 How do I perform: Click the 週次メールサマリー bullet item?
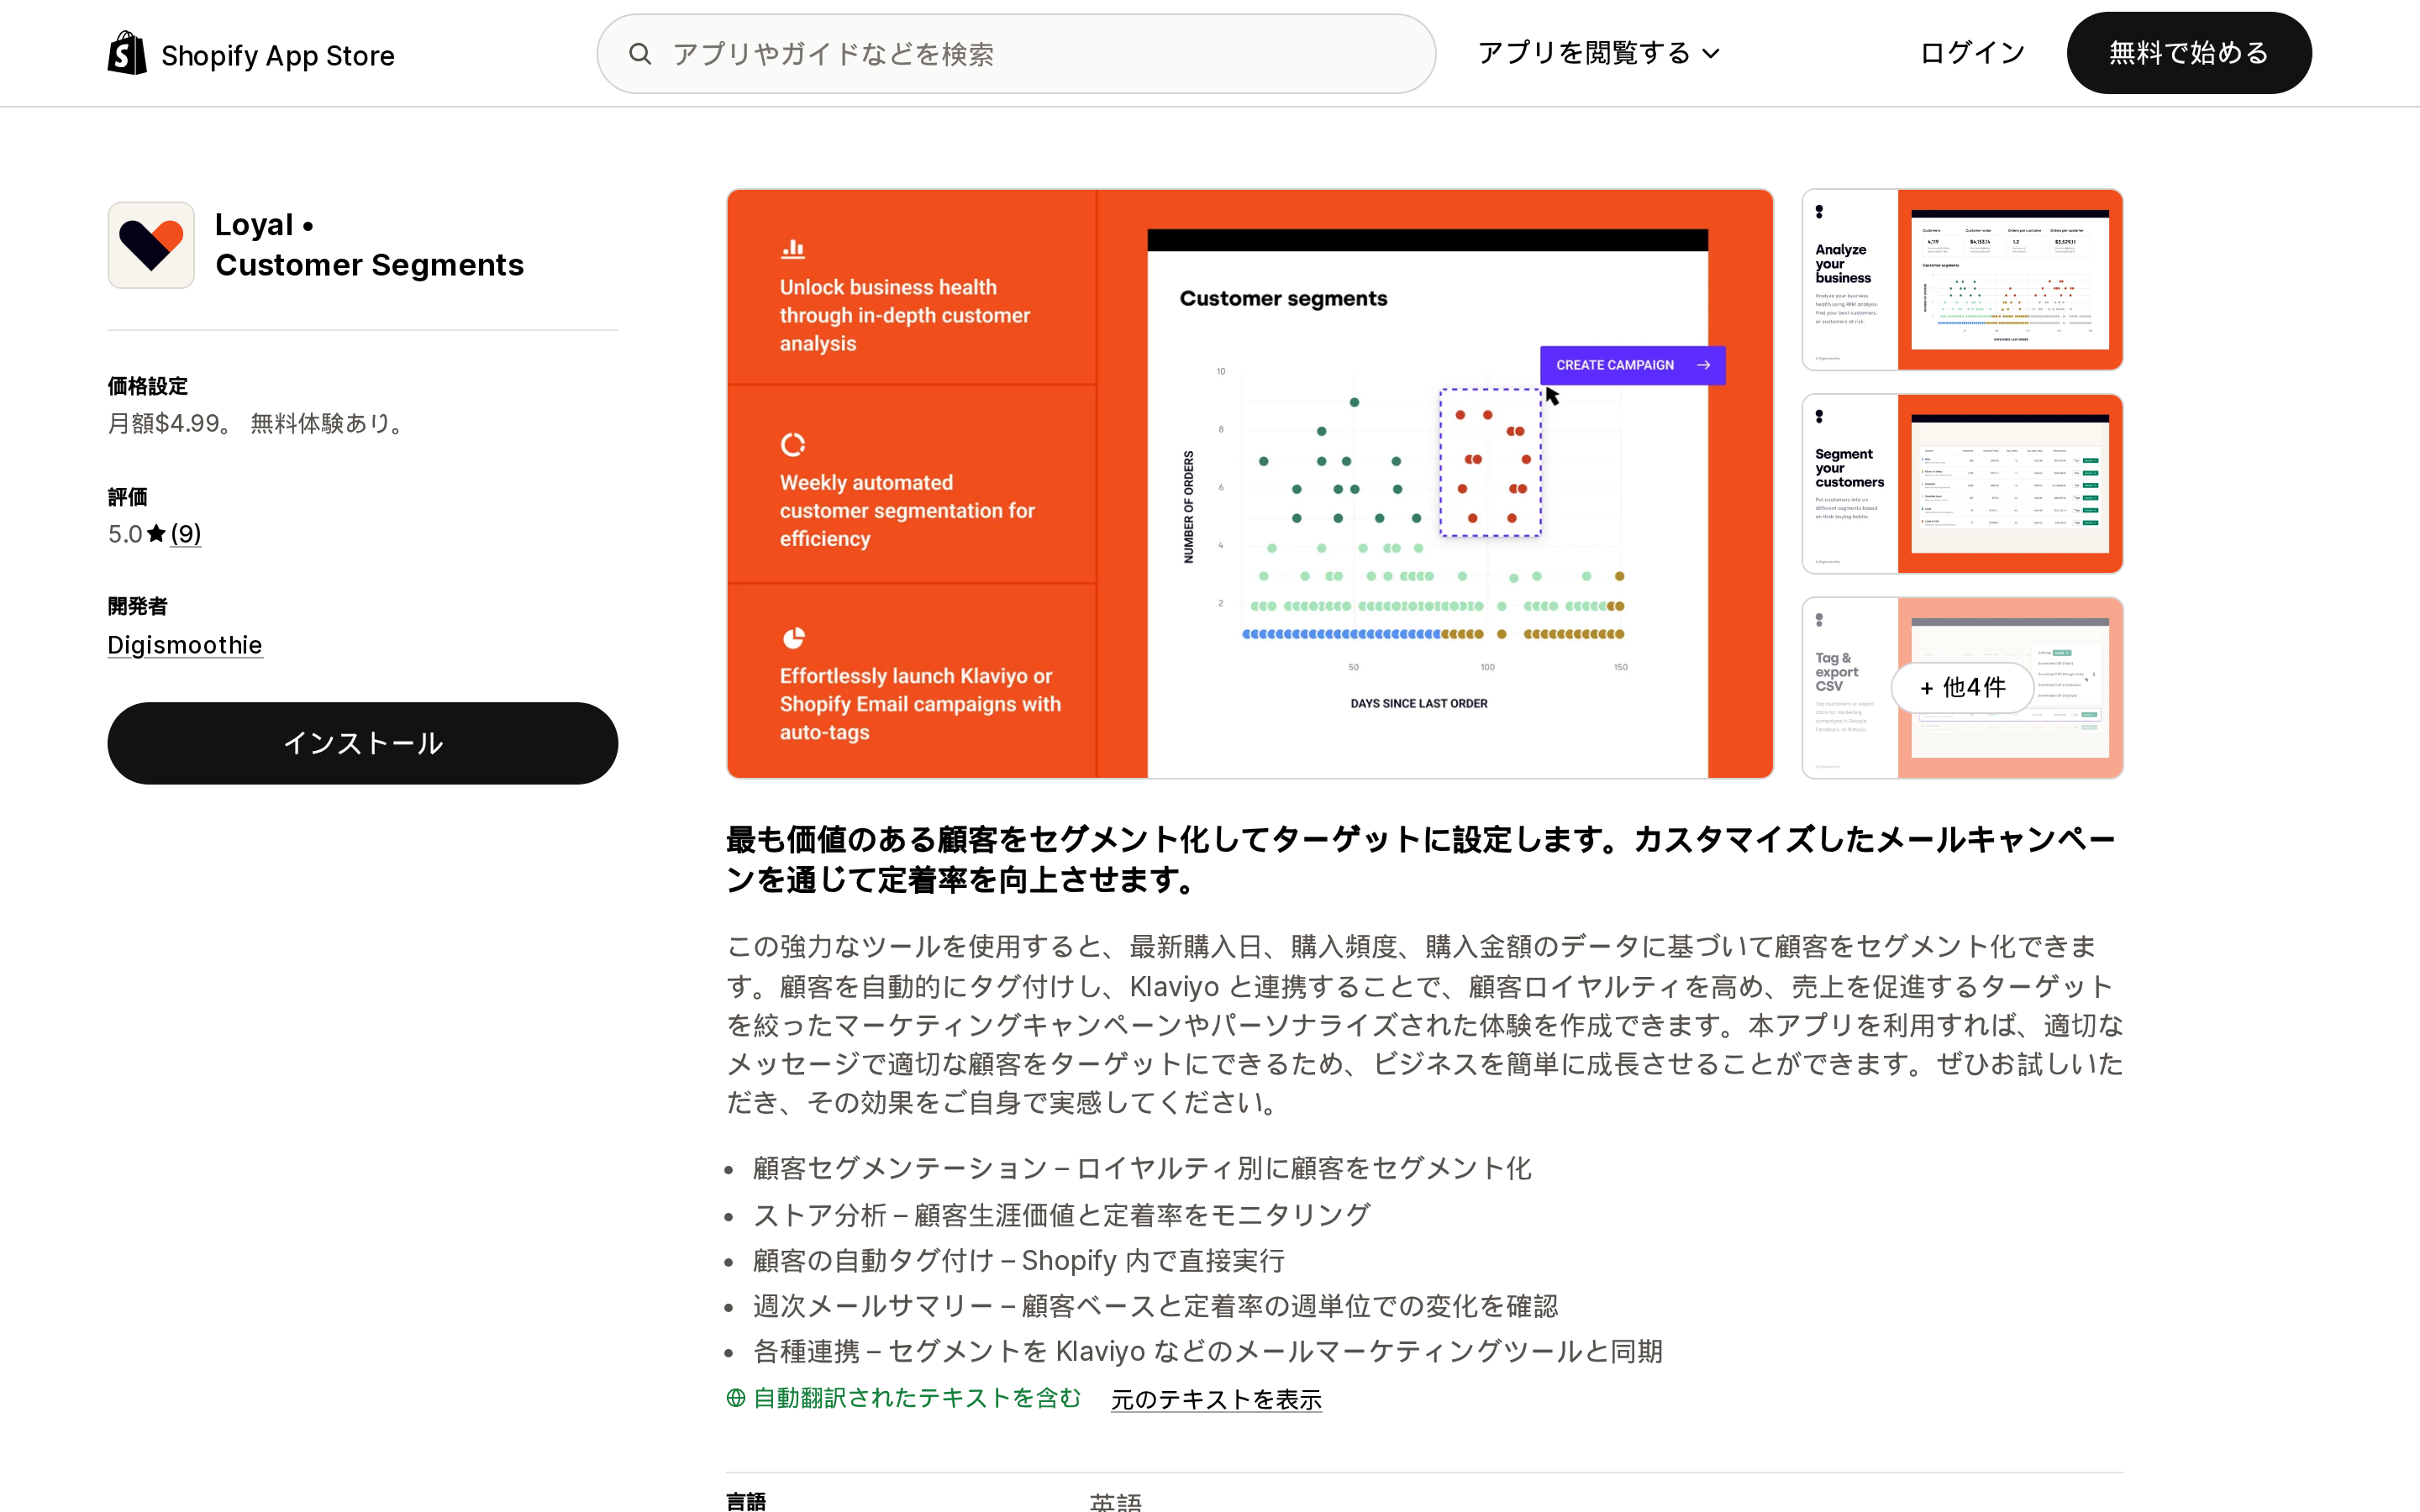coord(1155,1306)
